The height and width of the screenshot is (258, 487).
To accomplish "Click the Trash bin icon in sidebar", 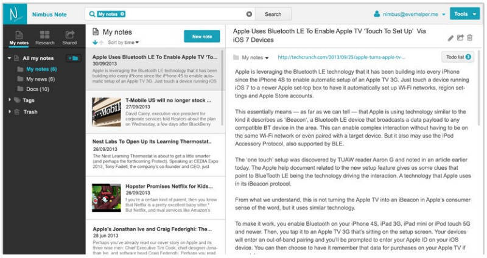I will [x=17, y=112].
